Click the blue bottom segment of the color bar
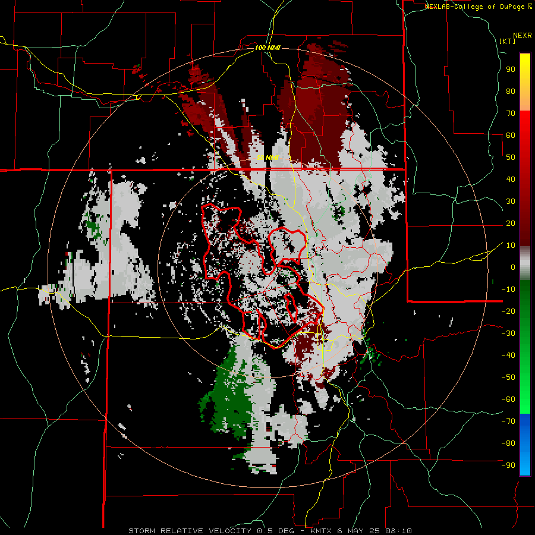535x535 pixels. [525, 445]
